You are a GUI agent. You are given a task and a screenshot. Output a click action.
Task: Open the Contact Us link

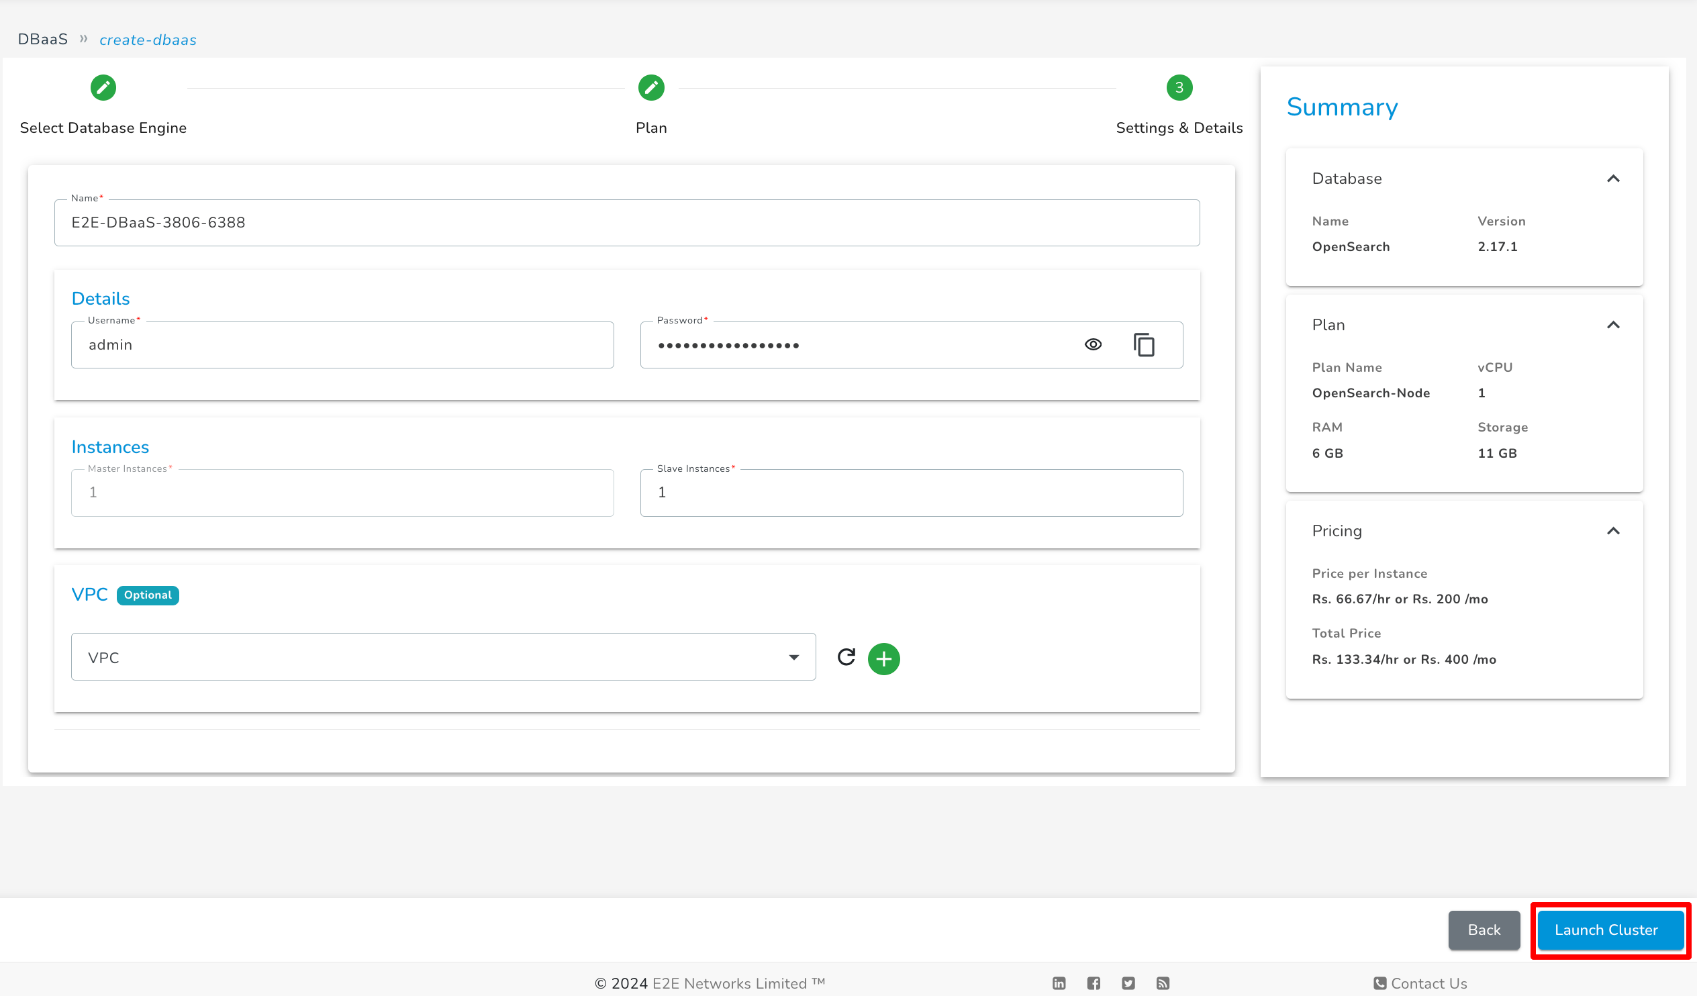click(1420, 983)
